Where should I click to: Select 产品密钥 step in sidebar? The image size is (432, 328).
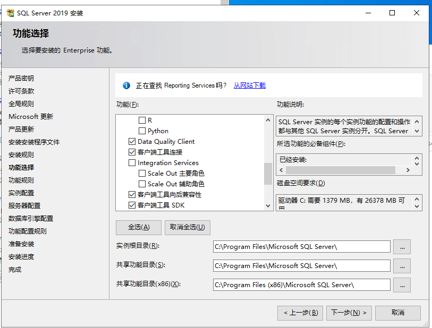[x=21, y=79]
